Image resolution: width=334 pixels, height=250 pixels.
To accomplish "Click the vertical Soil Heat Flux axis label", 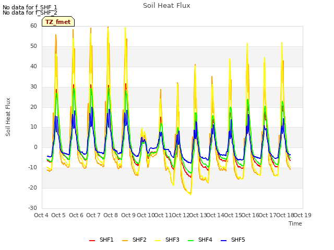I will (x=8, y=117).
